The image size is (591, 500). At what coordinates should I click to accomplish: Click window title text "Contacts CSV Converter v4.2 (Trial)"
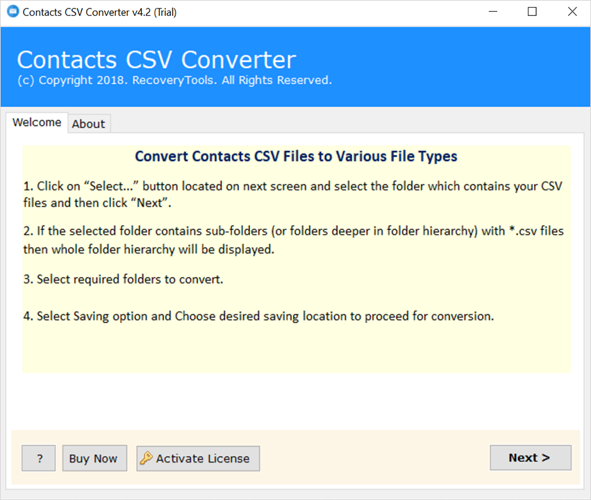99,12
